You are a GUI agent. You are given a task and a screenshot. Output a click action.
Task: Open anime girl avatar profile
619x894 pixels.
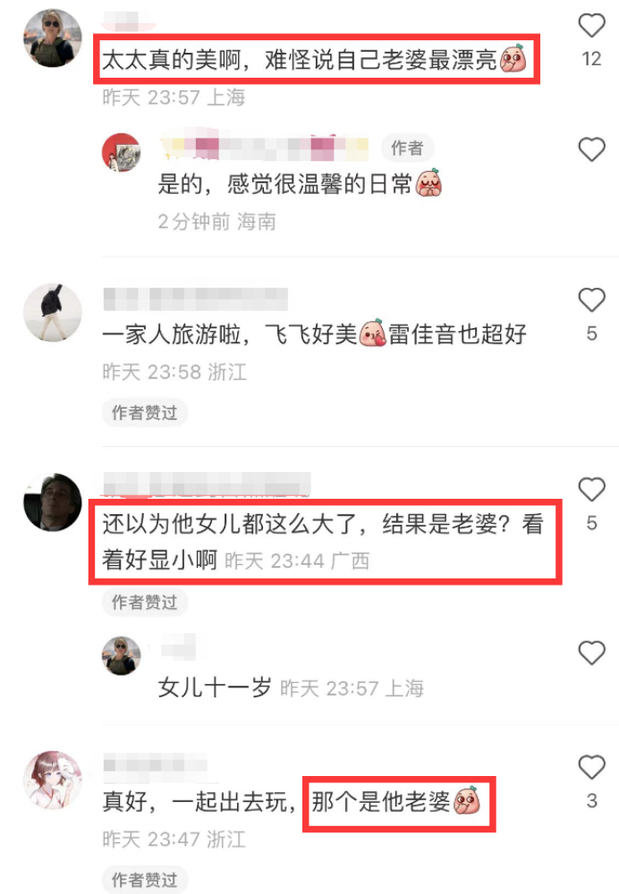pyautogui.click(x=52, y=780)
